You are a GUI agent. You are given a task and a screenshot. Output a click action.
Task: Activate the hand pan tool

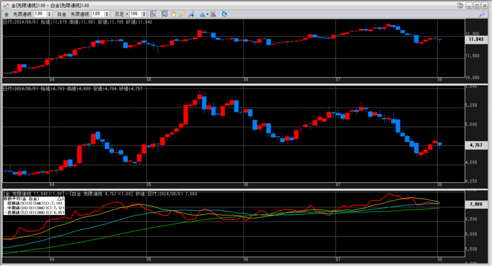[x=173, y=14]
